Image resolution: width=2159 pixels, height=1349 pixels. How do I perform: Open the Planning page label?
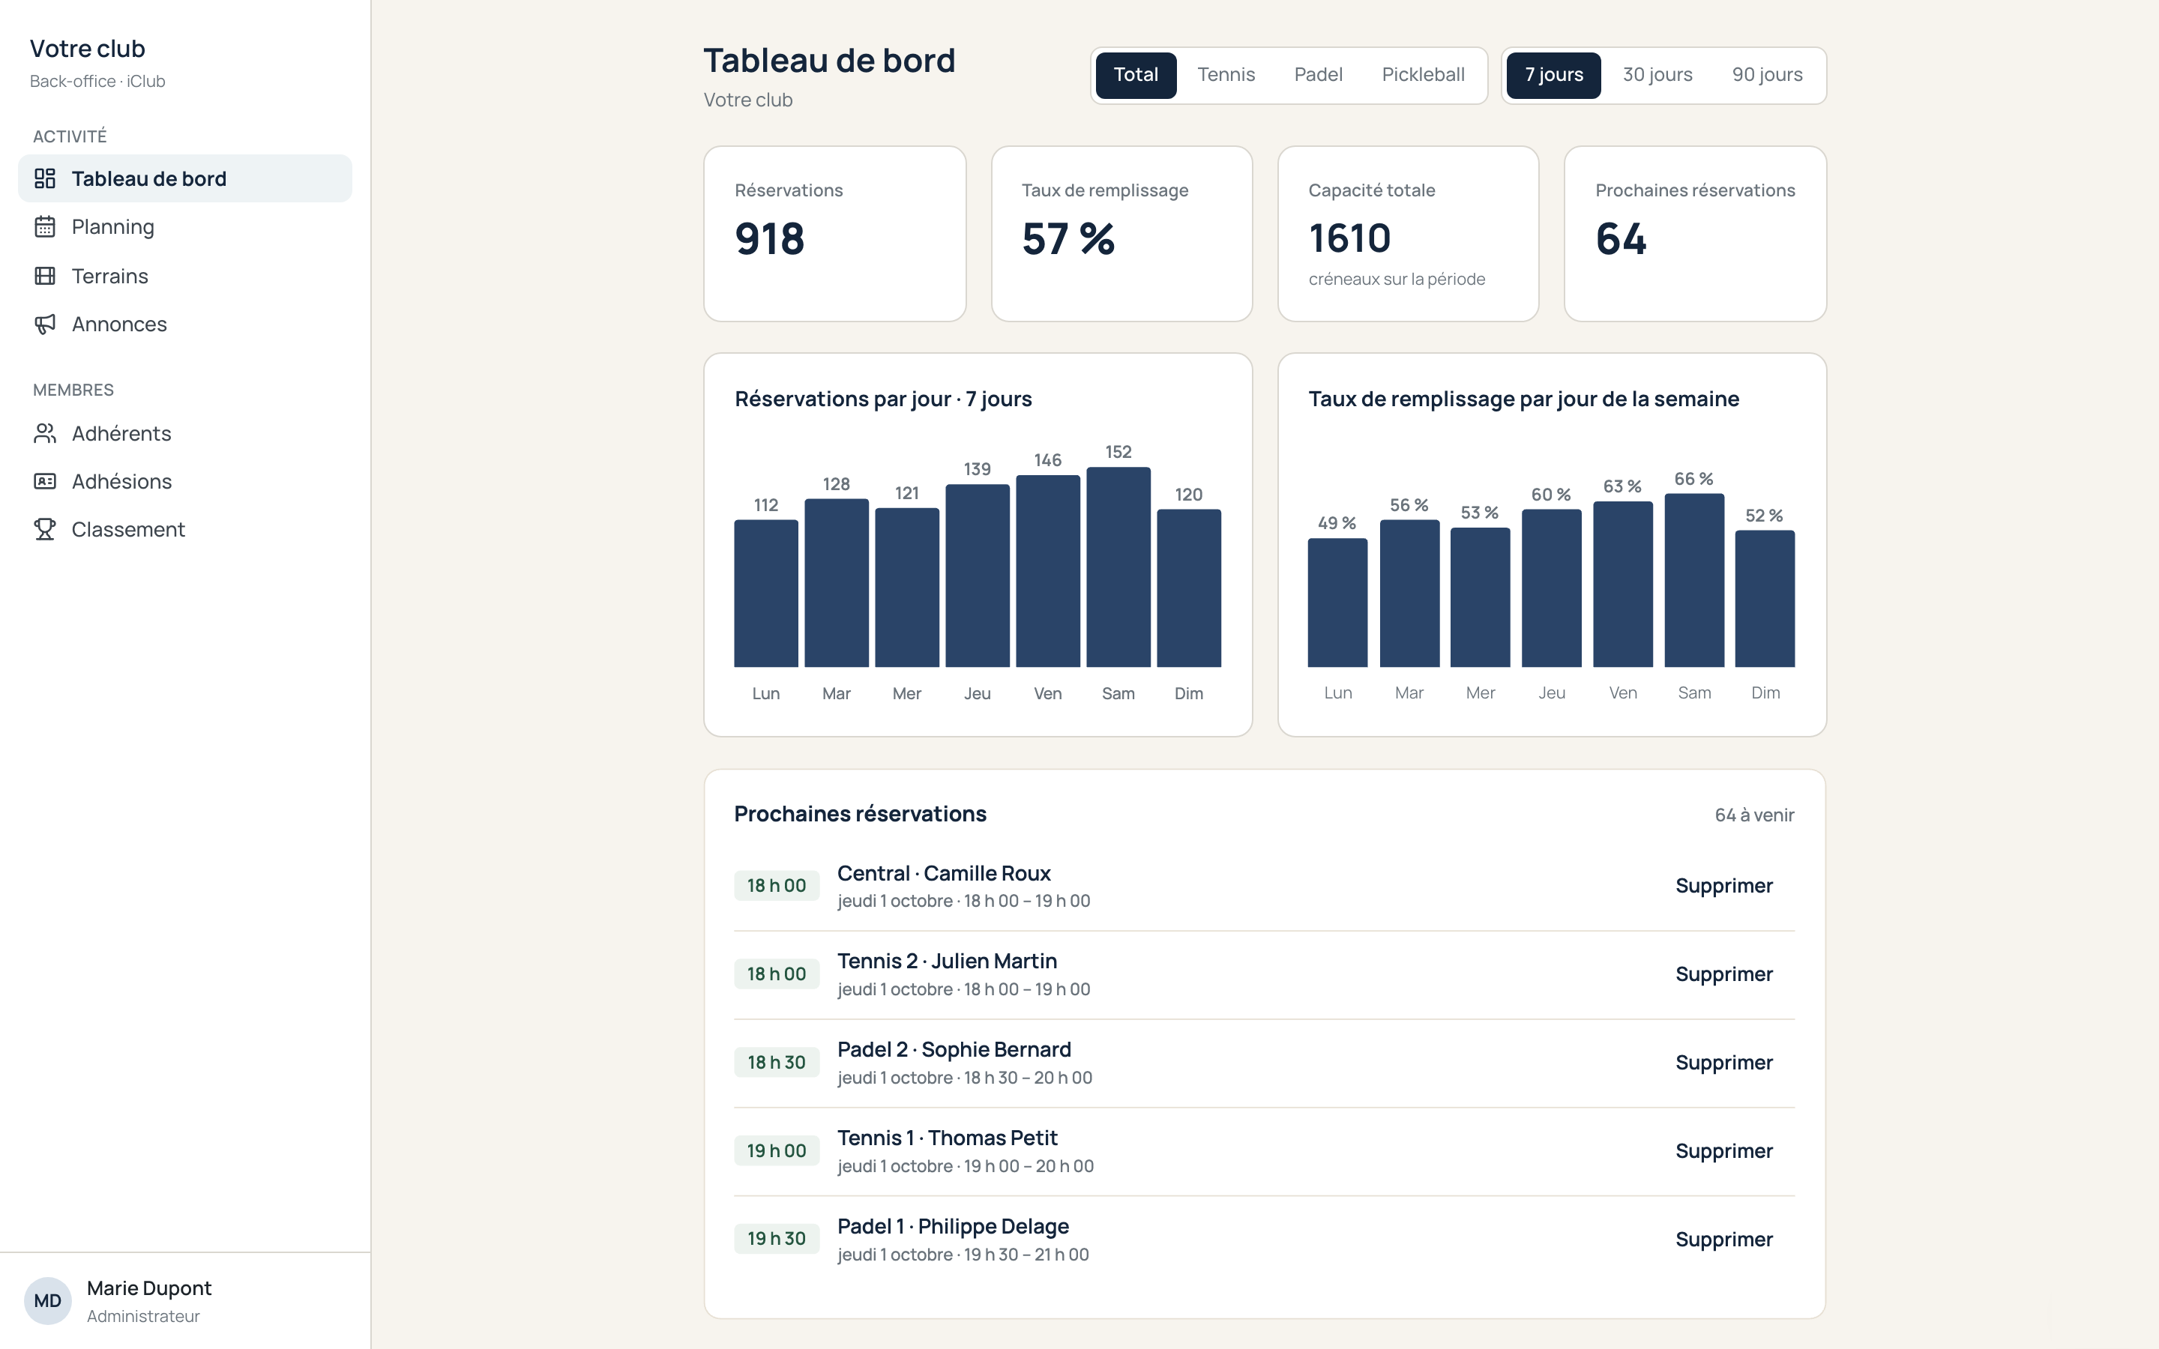point(113,226)
